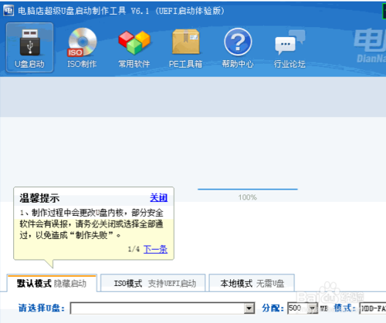Click the app logo in title bar

pyautogui.click(x=8, y=11)
